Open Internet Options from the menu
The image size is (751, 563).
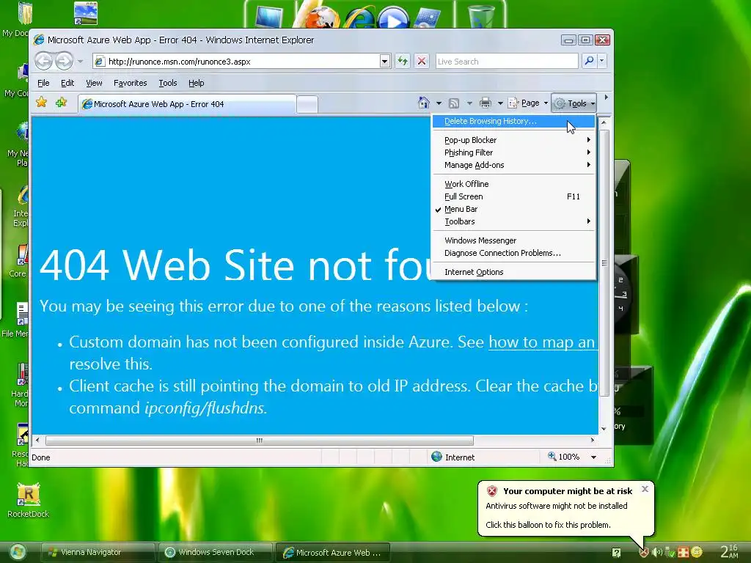click(513, 272)
